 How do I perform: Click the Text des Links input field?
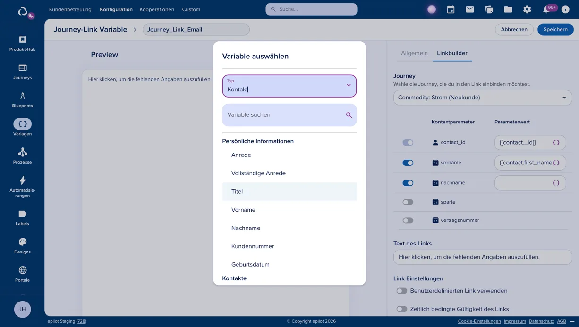coord(483,257)
